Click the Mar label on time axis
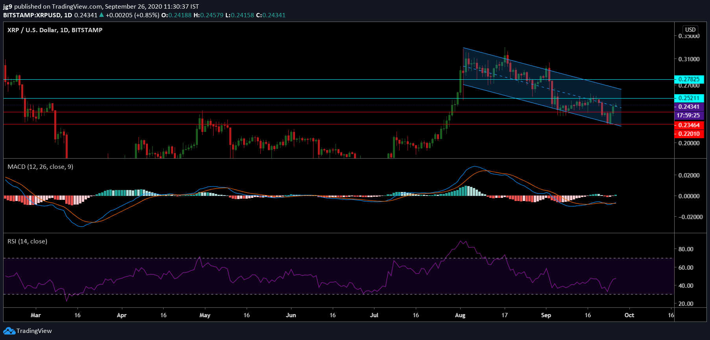The width and height of the screenshot is (710, 340). tap(36, 315)
